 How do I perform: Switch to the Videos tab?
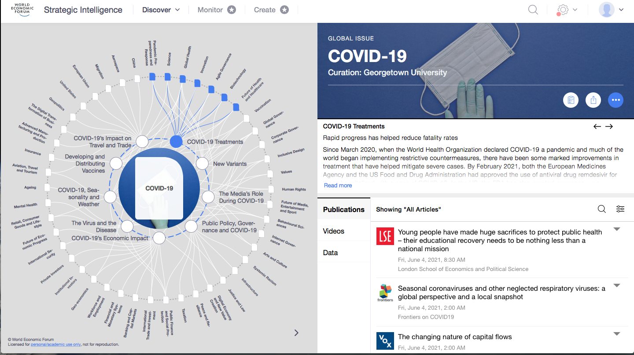344,231
